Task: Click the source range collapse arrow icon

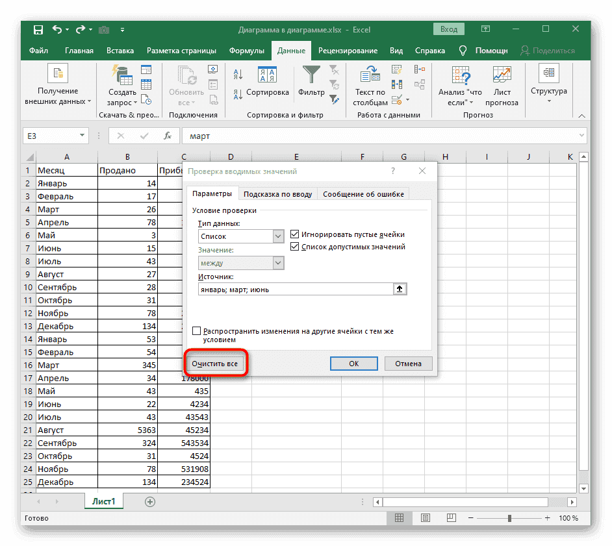Action: tap(400, 290)
